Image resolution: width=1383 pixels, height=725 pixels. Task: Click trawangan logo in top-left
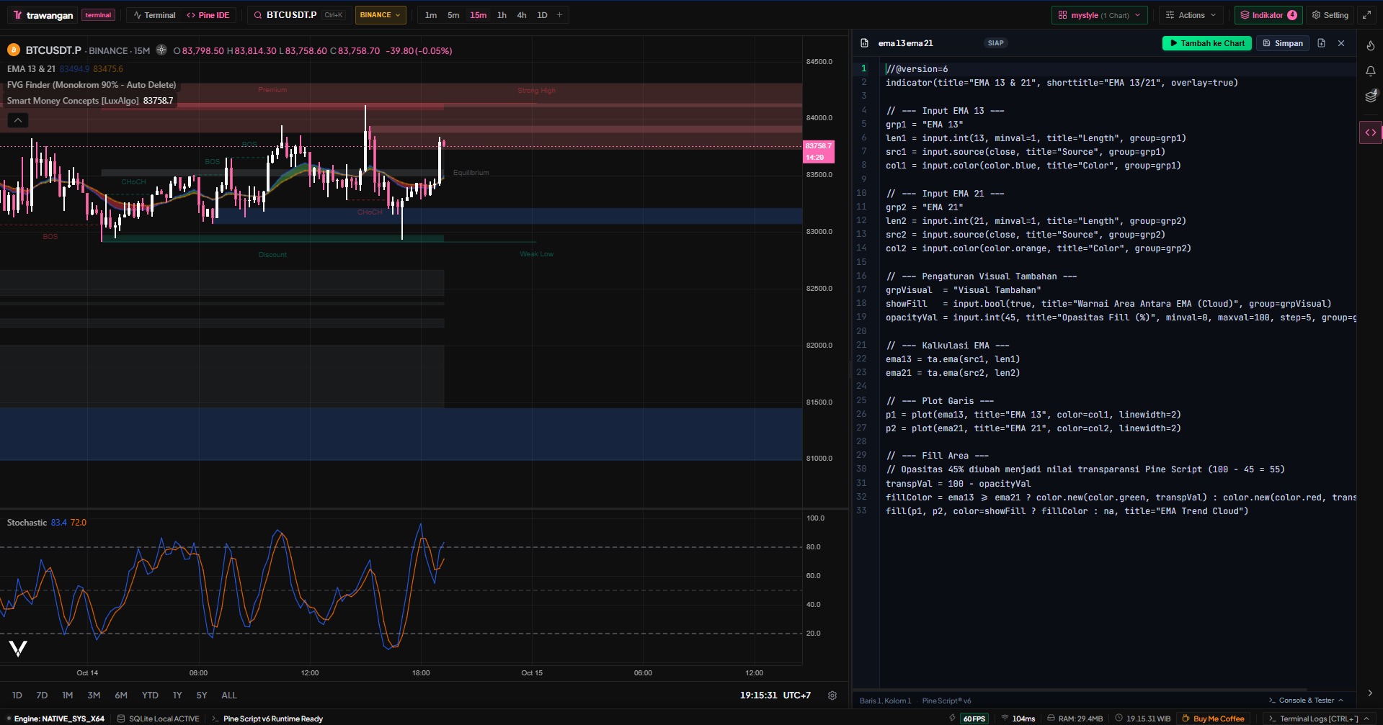tap(43, 15)
